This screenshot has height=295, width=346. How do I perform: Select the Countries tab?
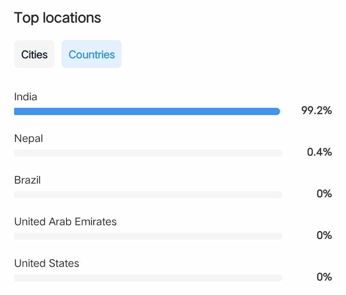tap(92, 54)
